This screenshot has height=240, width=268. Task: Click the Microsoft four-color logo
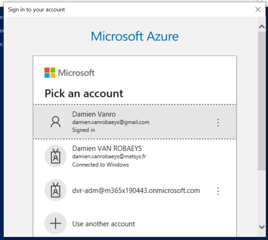50,73
